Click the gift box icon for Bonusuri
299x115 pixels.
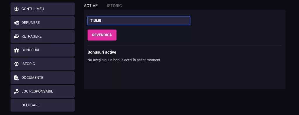click(17, 50)
